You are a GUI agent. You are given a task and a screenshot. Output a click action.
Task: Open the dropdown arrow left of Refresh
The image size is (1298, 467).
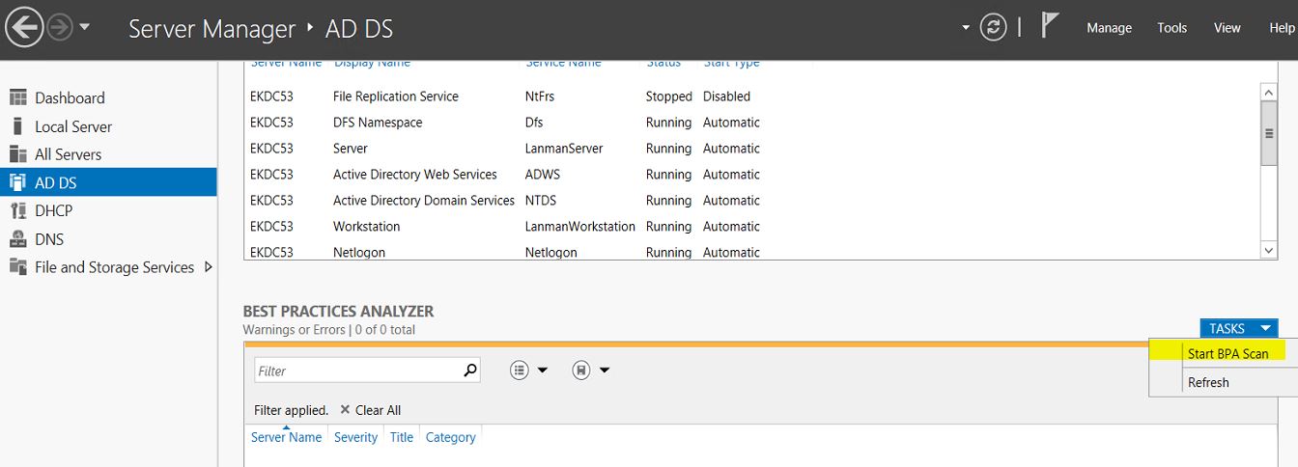tap(966, 28)
